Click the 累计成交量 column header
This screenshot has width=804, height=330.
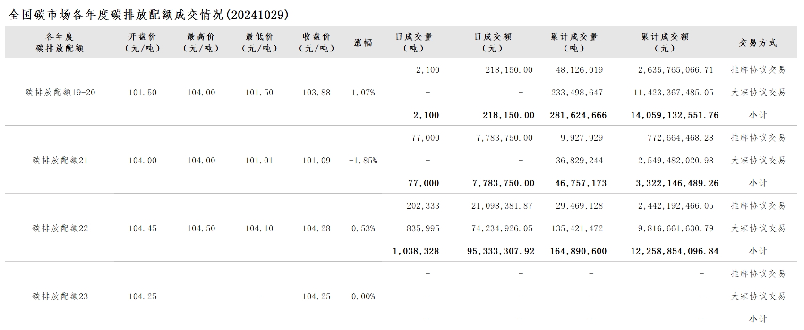coord(574,42)
